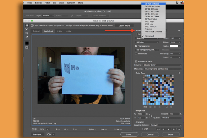207x138 pixels.
Task: Choose JPEG High preset
Action: tap(154, 21)
